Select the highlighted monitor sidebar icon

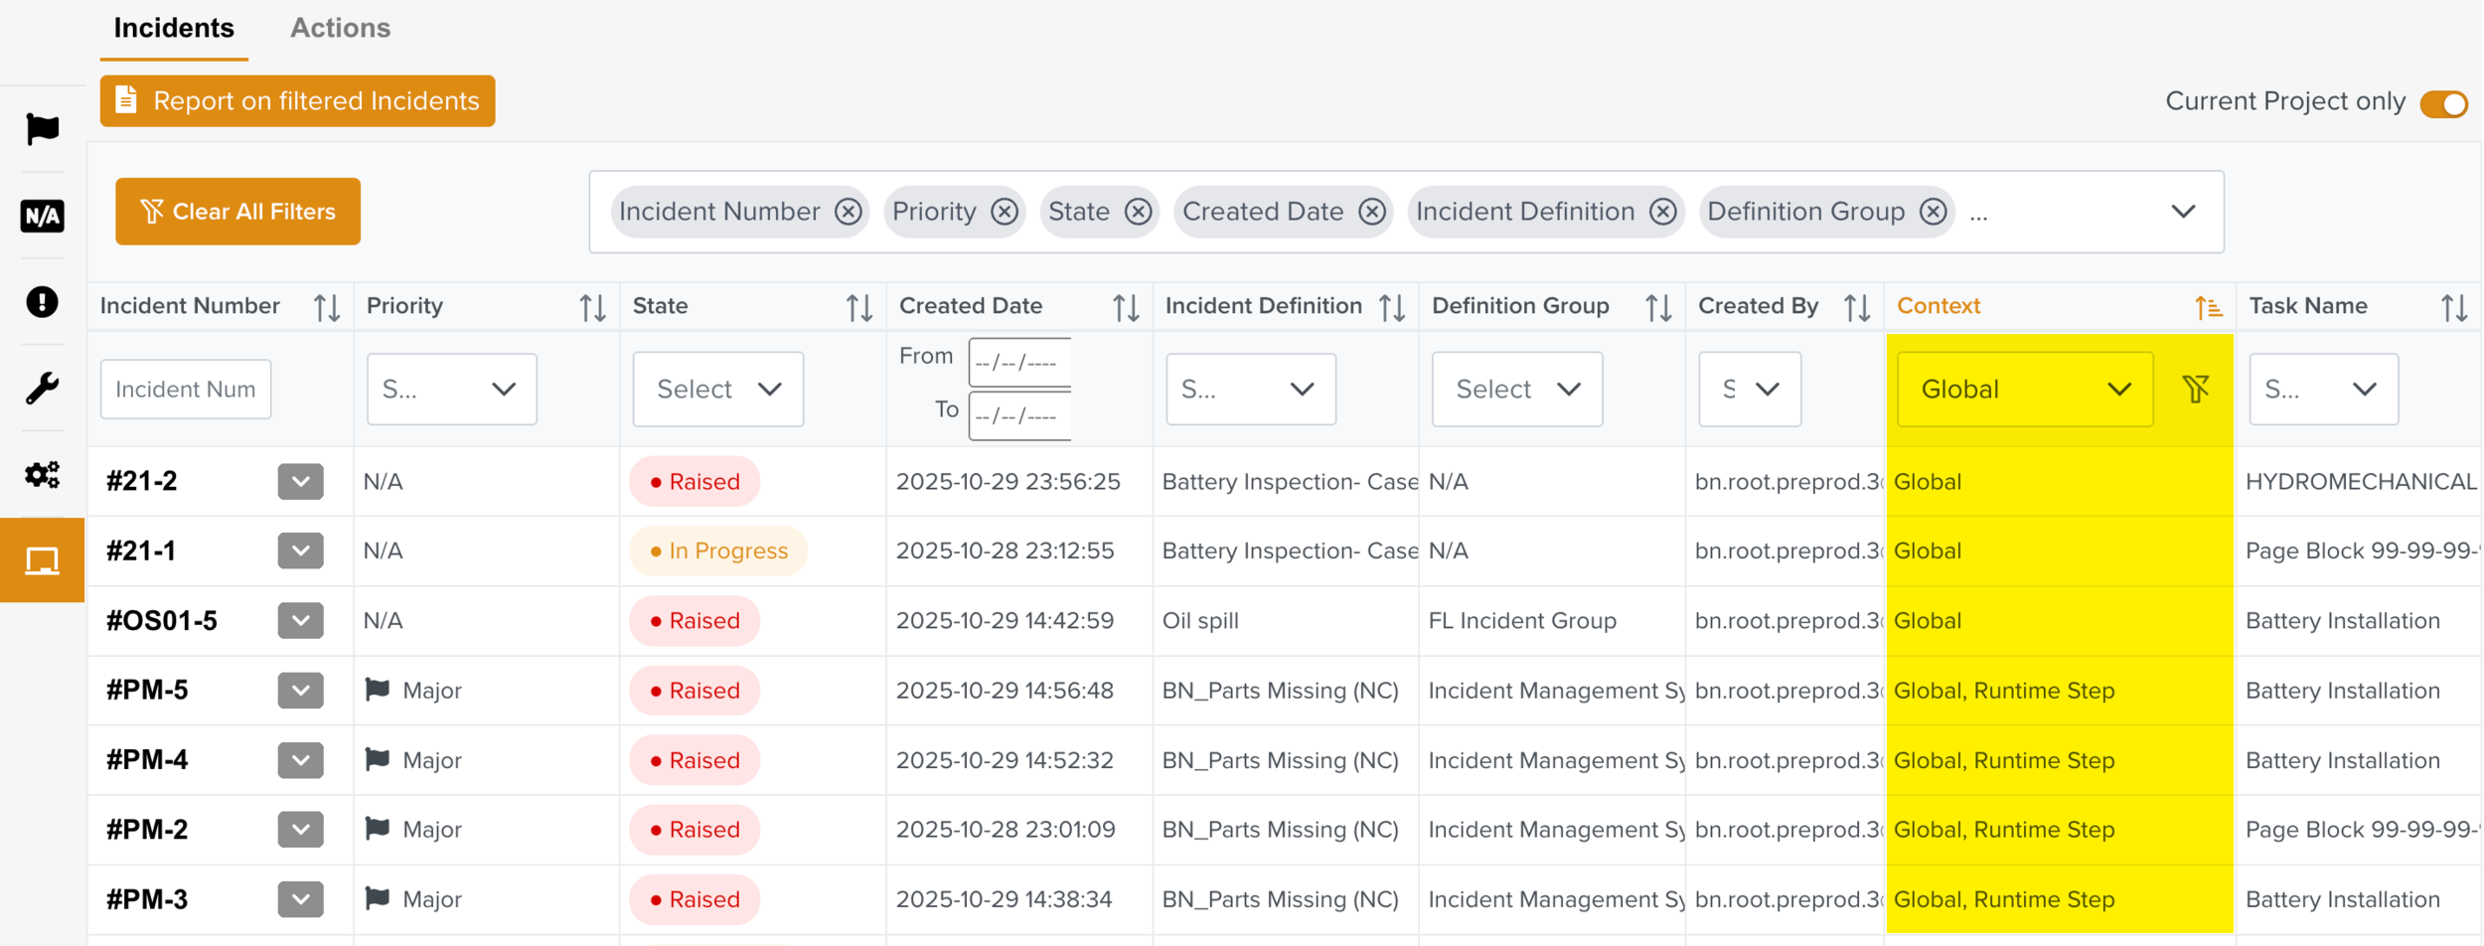42,560
